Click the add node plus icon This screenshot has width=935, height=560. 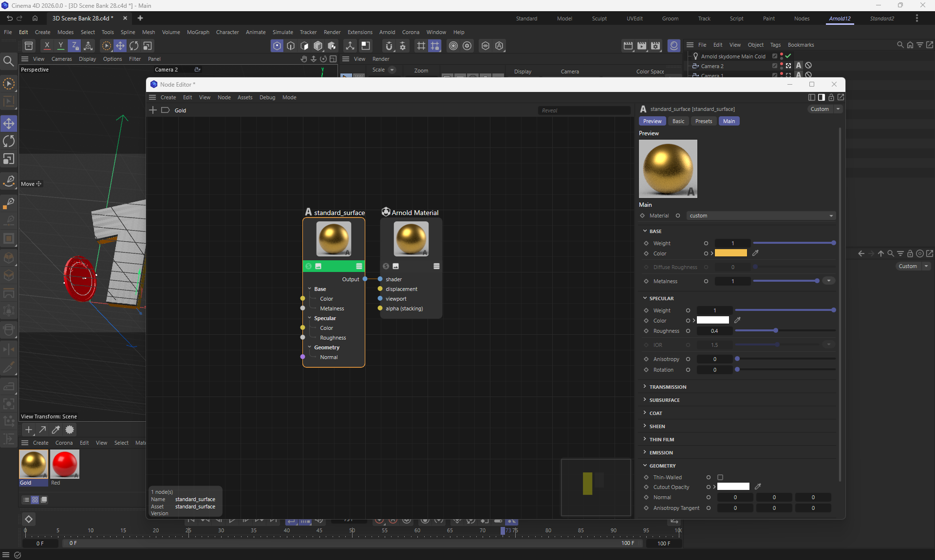(x=153, y=110)
